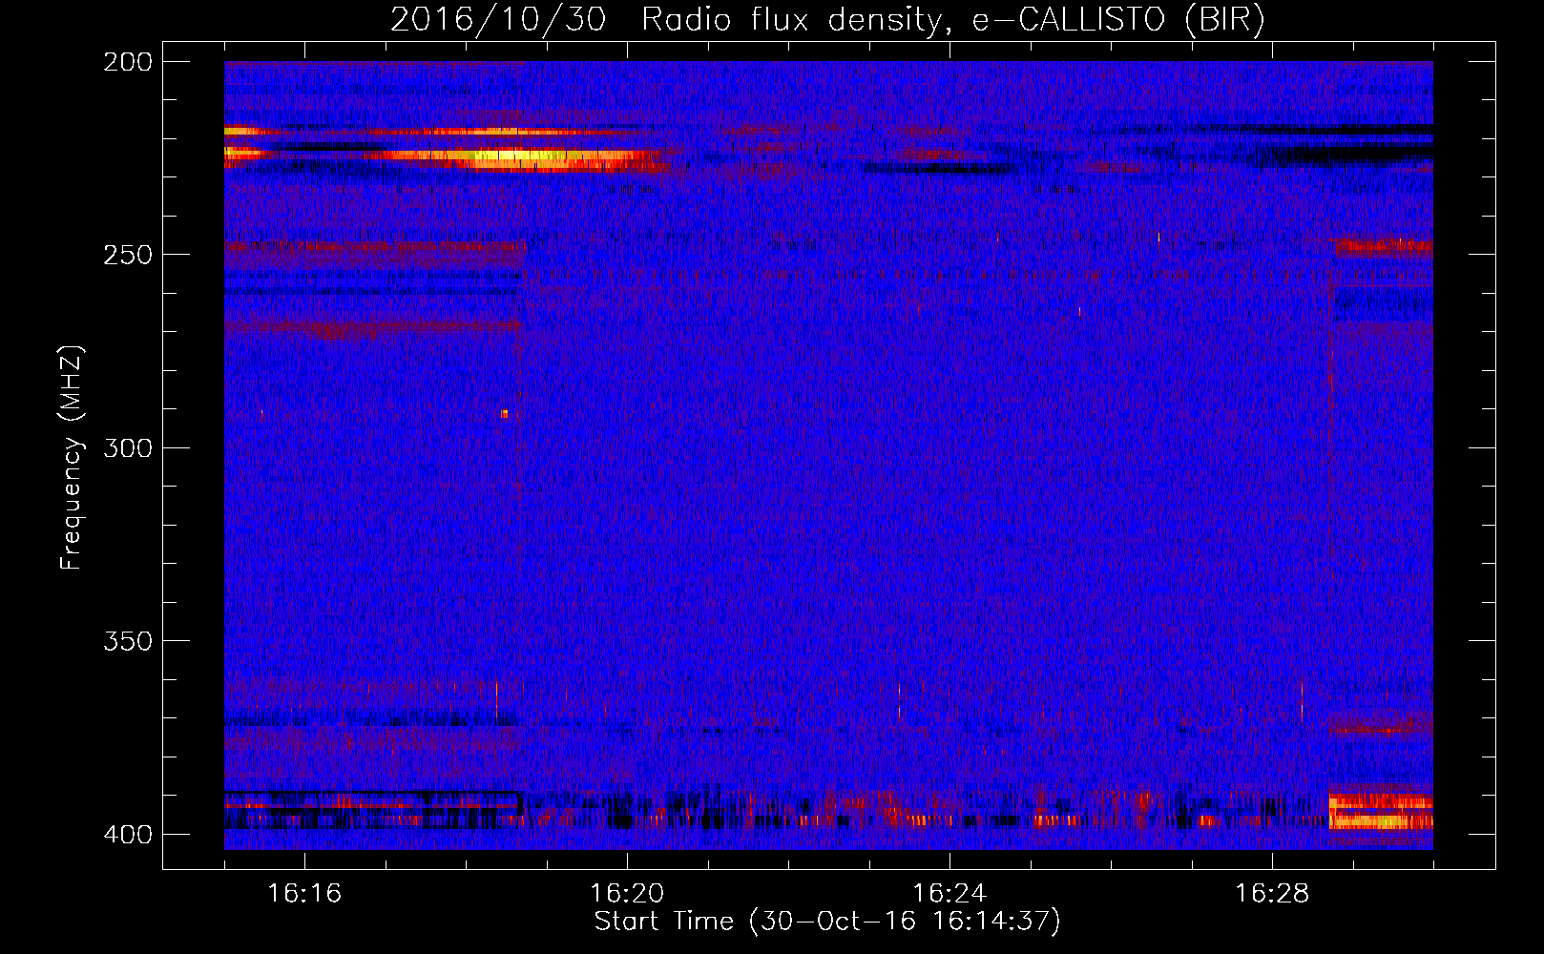Click the bright yellow-red band near 400 MHz after 16:28

[1381, 811]
